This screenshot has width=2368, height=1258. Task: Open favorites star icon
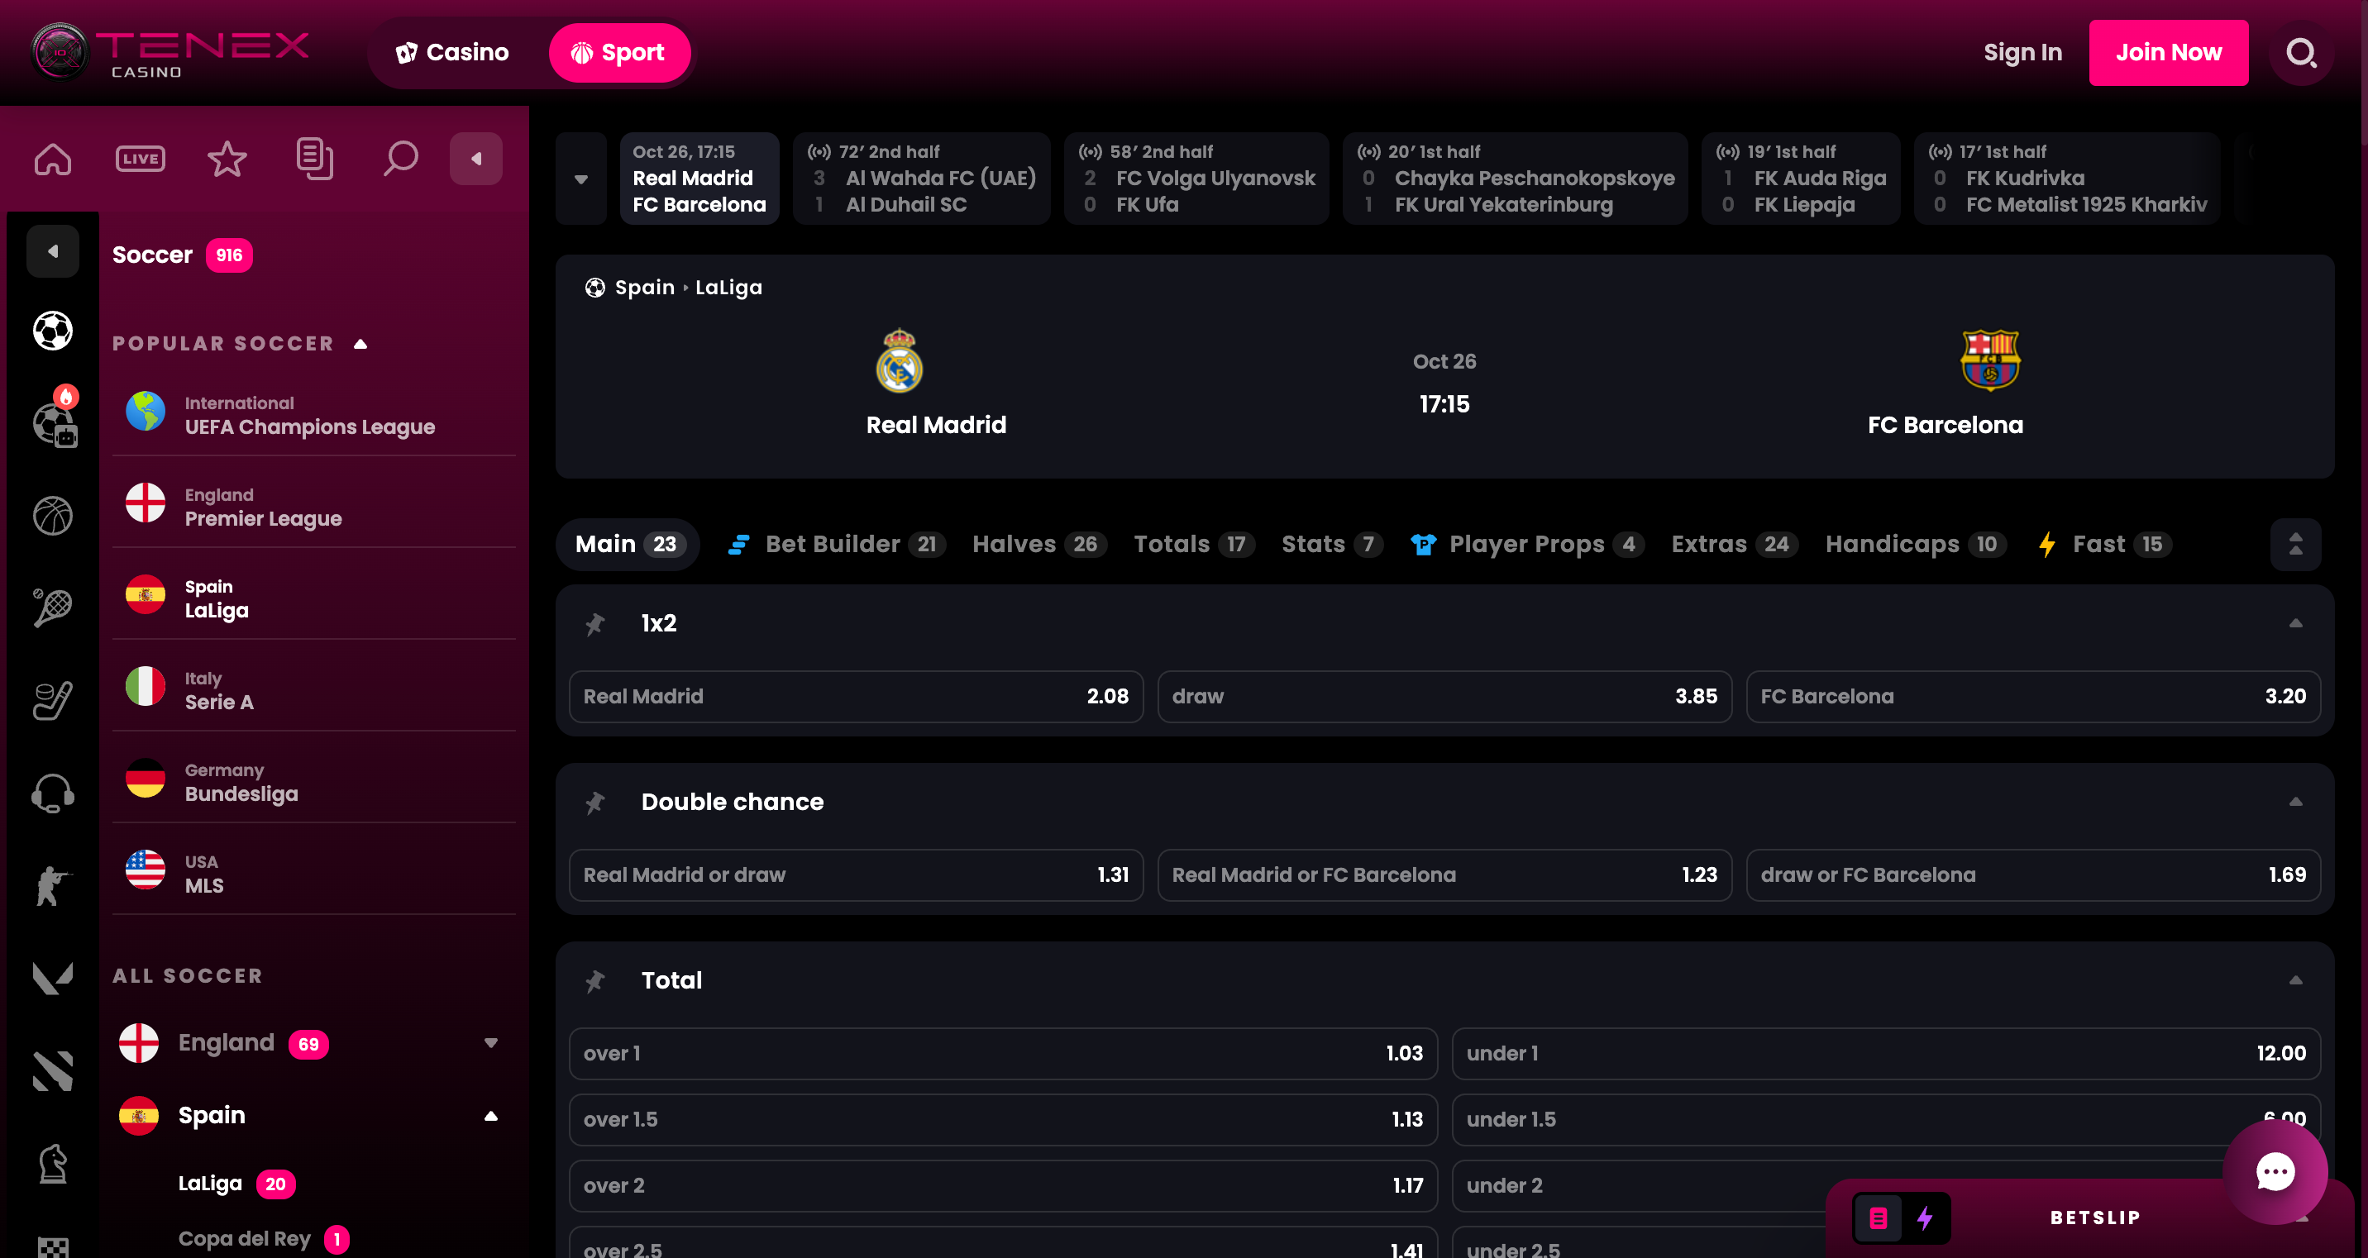coord(227,159)
